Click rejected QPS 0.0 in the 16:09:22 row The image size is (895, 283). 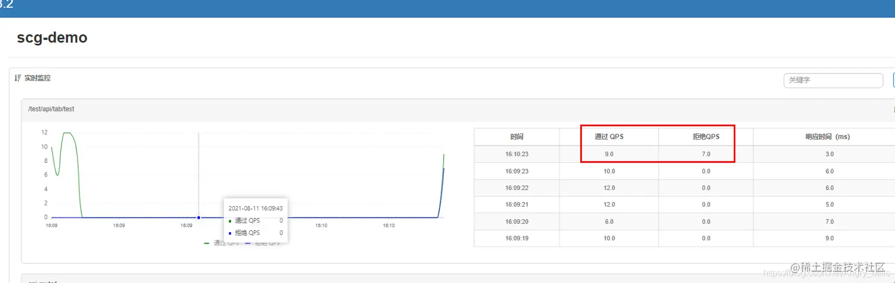coord(706,188)
